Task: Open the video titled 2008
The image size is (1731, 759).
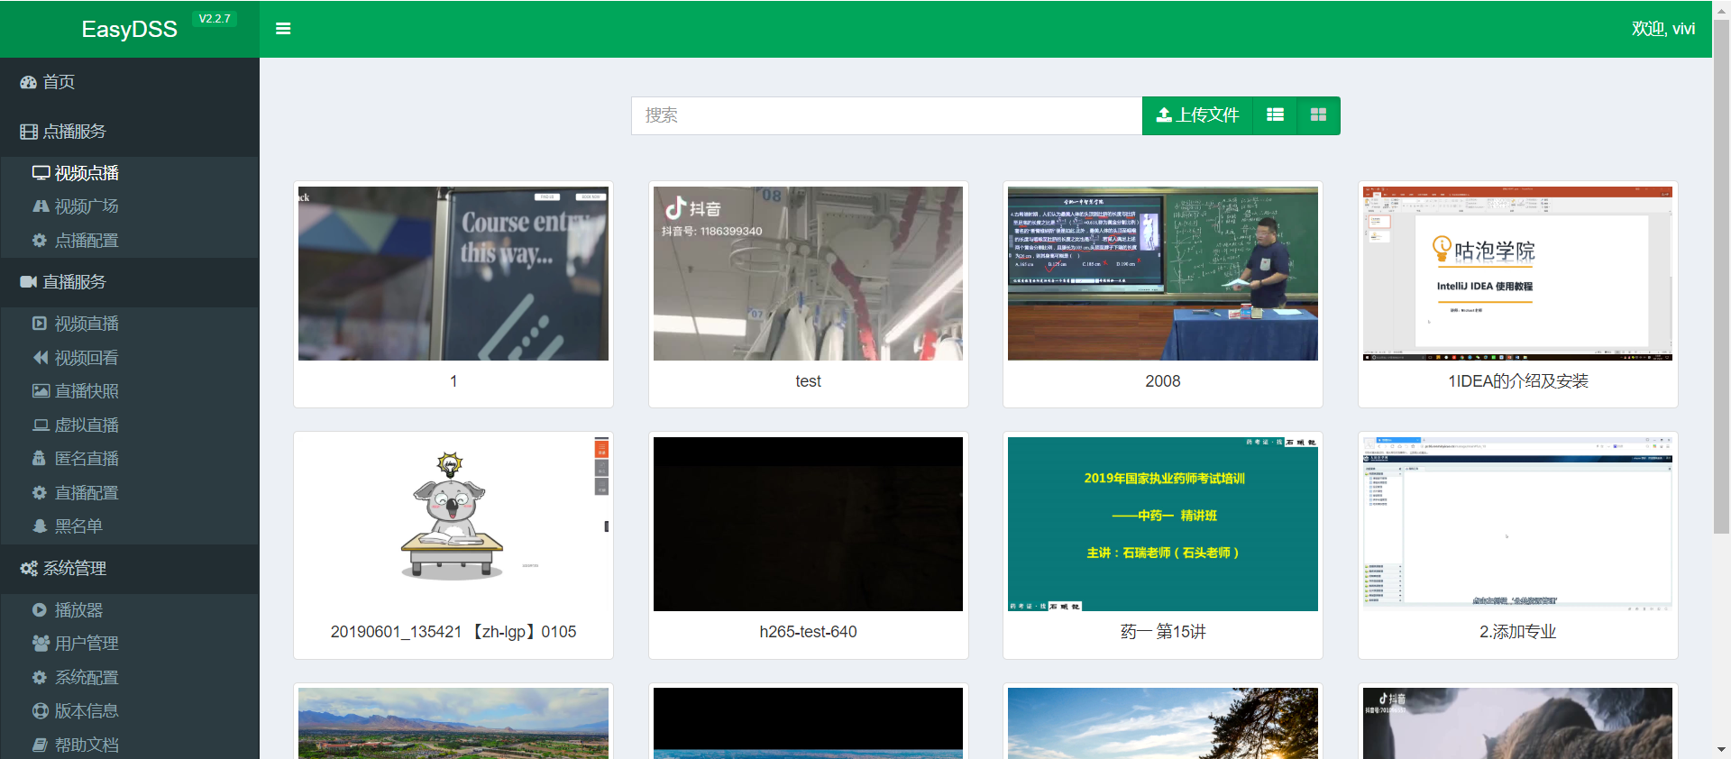Action: coord(1162,274)
